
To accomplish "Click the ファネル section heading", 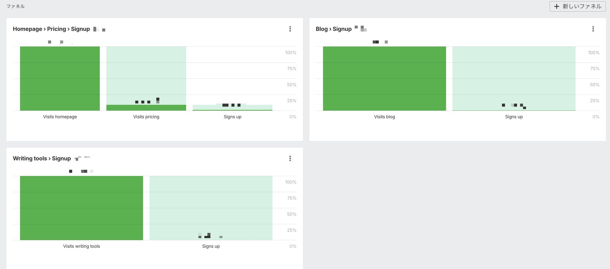I will pyautogui.click(x=15, y=6).
